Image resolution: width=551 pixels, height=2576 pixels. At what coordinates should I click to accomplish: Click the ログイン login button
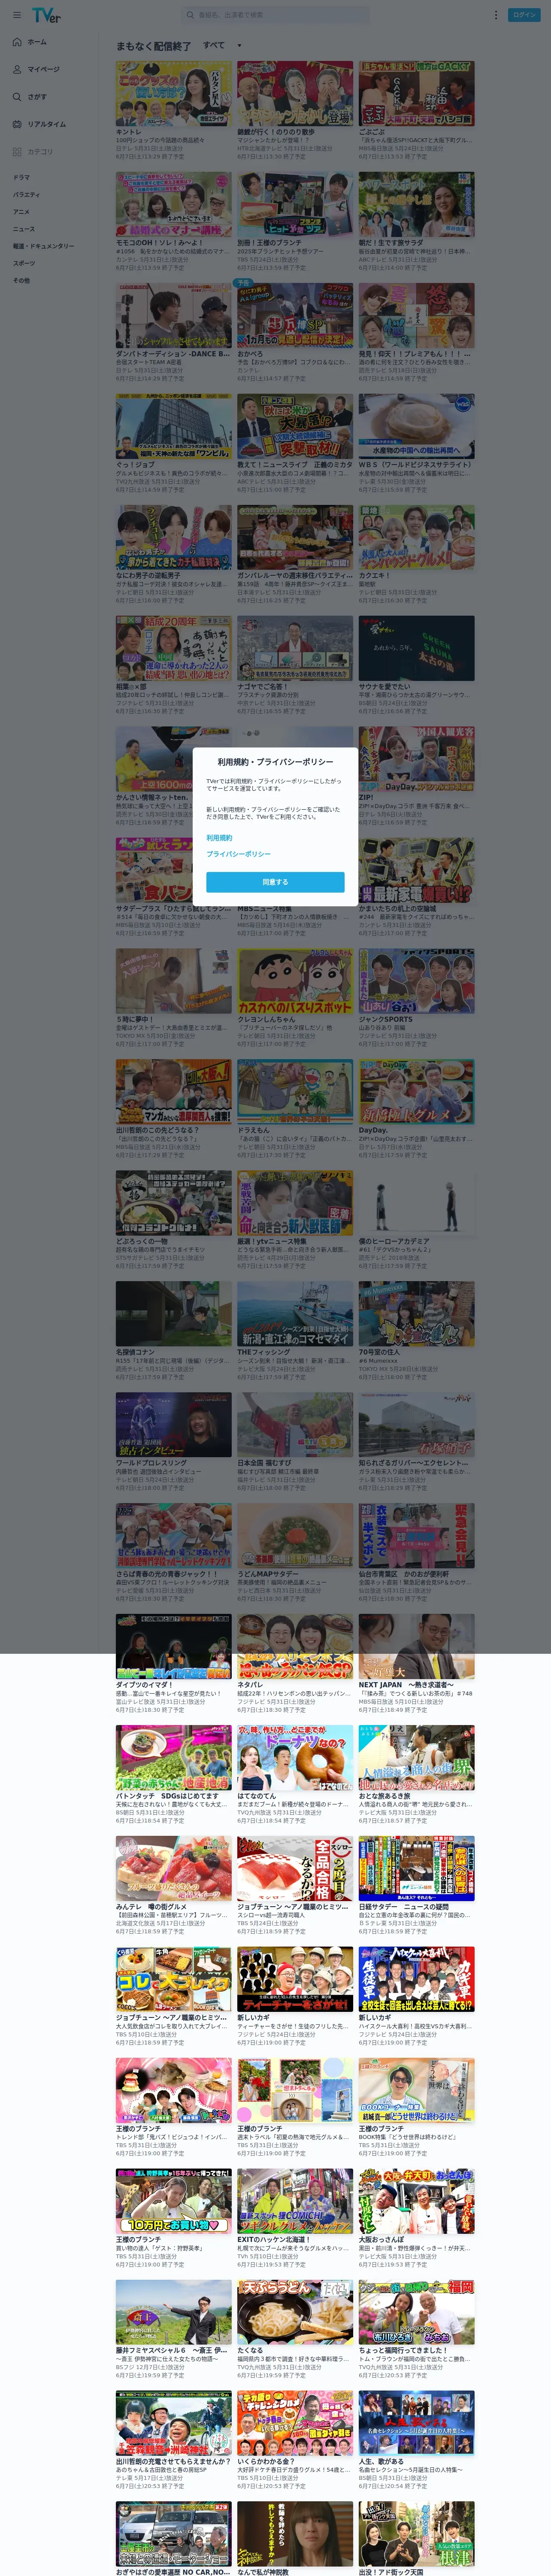(x=524, y=15)
